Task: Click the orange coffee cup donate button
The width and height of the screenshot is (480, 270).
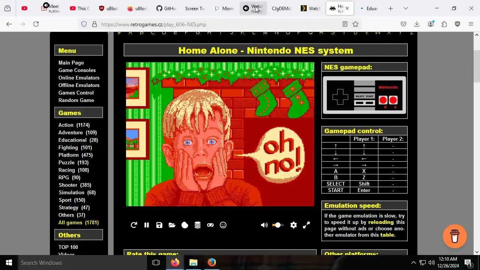Action: [x=454, y=236]
